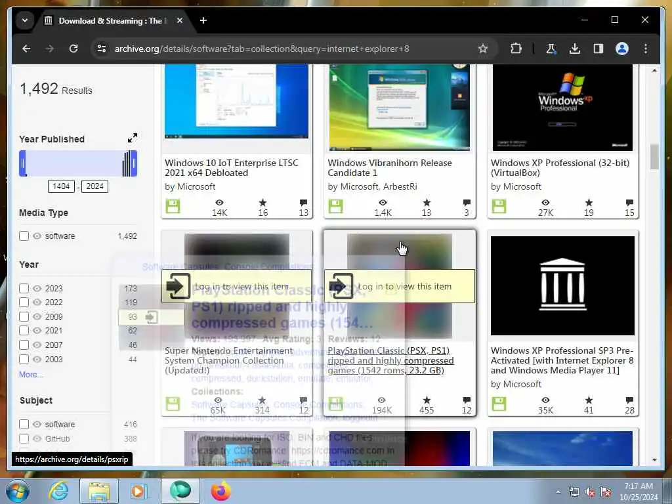Toggle the Chrome side panel
Viewport: 672px width, 504px height.
pyautogui.click(x=598, y=49)
